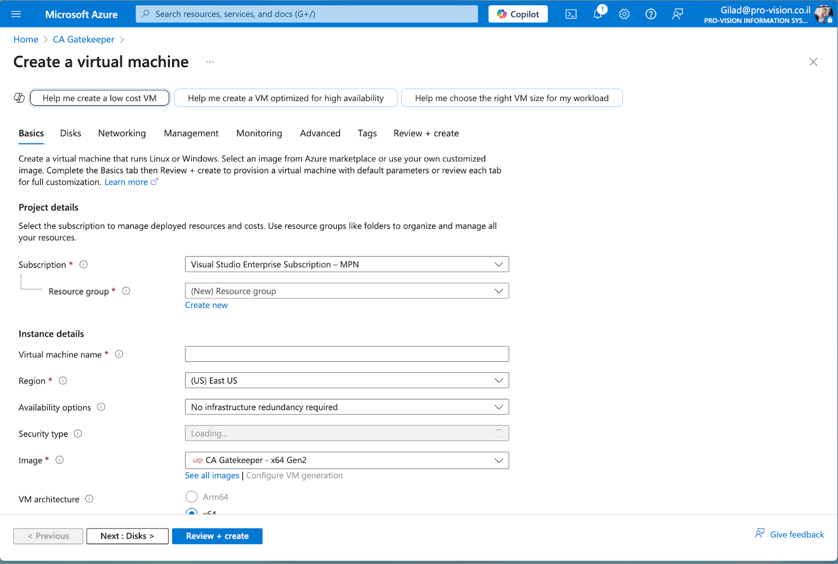Image resolution: width=838 pixels, height=564 pixels.
Task: Click the CA Gatekeeper image logo icon
Action: pos(197,460)
